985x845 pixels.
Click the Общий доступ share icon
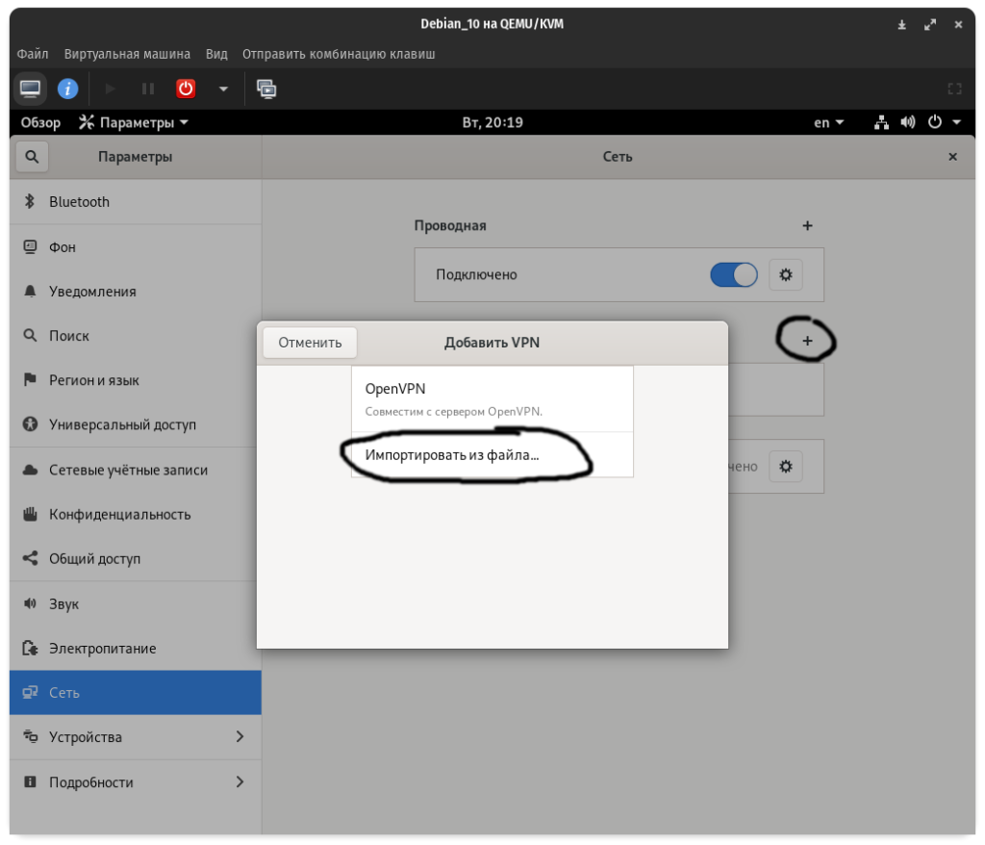pos(30,559)
